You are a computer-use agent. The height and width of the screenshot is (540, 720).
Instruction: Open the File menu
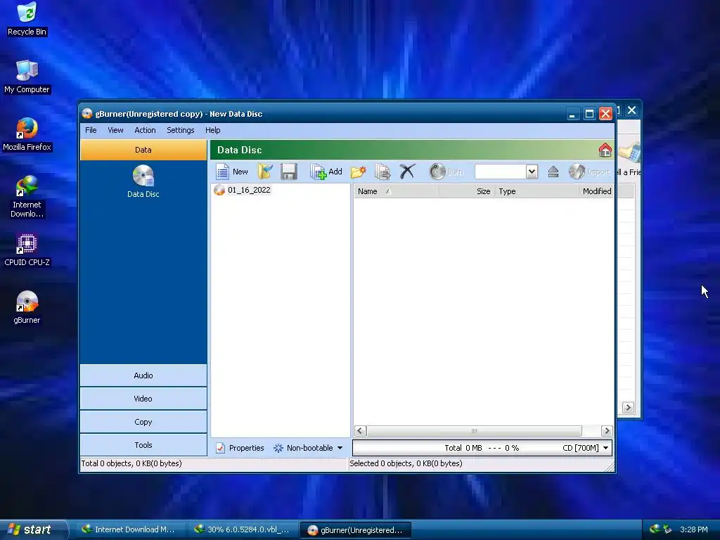(91, 130)
